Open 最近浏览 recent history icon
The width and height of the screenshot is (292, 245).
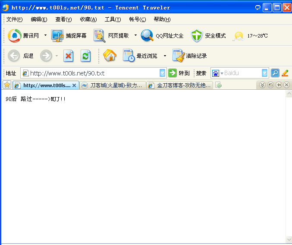tap(129, 55)
